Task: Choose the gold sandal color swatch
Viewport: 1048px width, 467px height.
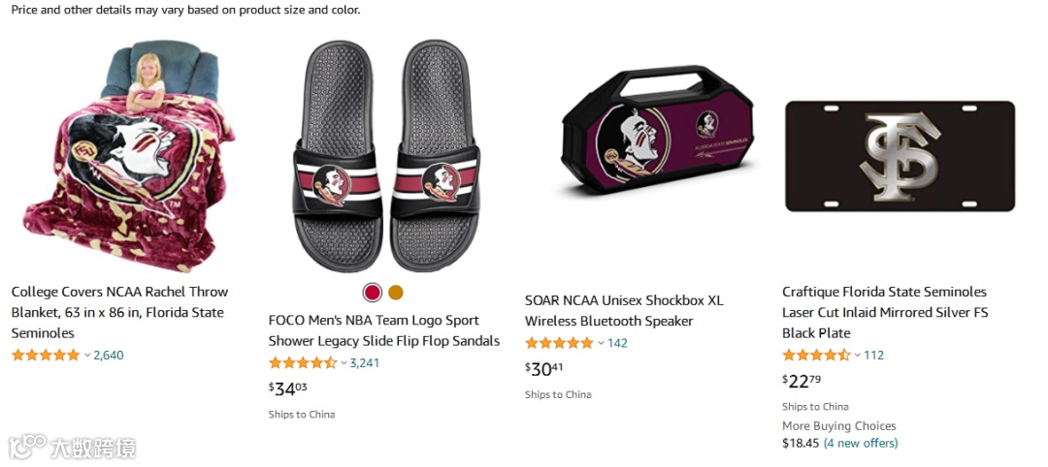Action: 396,293
